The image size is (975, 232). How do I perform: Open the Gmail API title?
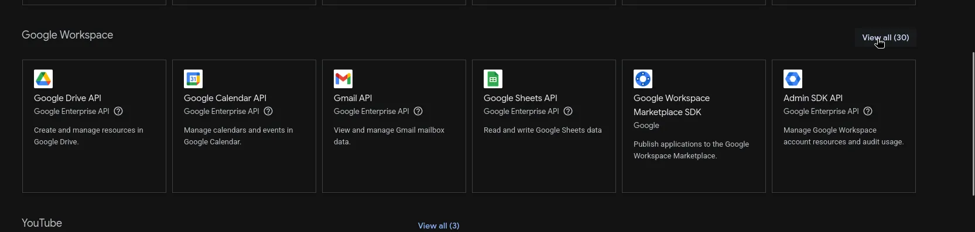353,98
